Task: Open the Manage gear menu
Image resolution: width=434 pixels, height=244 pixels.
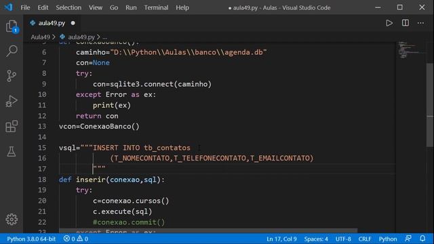Action: [x=12, y=219]
